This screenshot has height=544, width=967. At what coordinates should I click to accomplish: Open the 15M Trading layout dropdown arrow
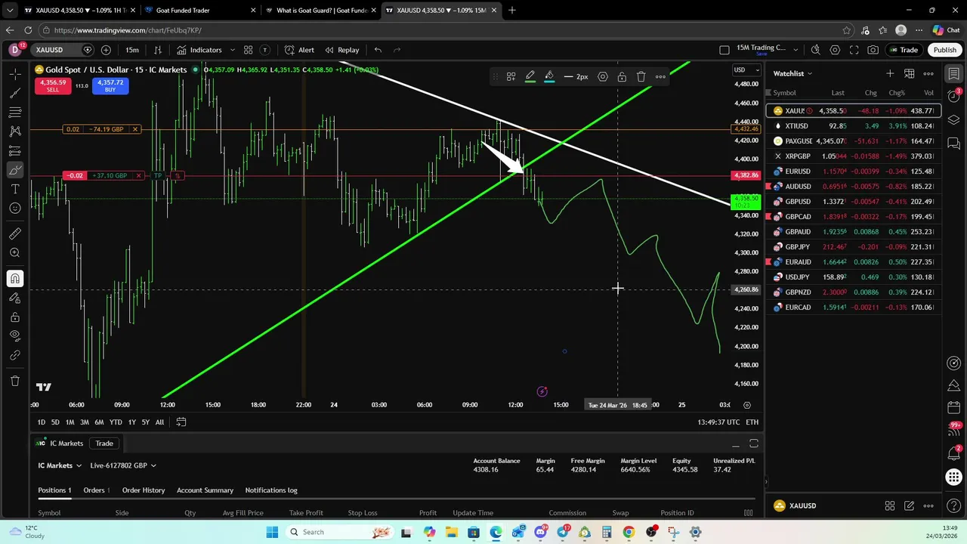click(x=796, y=50)
